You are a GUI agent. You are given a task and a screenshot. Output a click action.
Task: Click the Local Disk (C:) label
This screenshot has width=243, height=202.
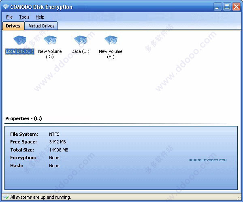tap(20, 51)
